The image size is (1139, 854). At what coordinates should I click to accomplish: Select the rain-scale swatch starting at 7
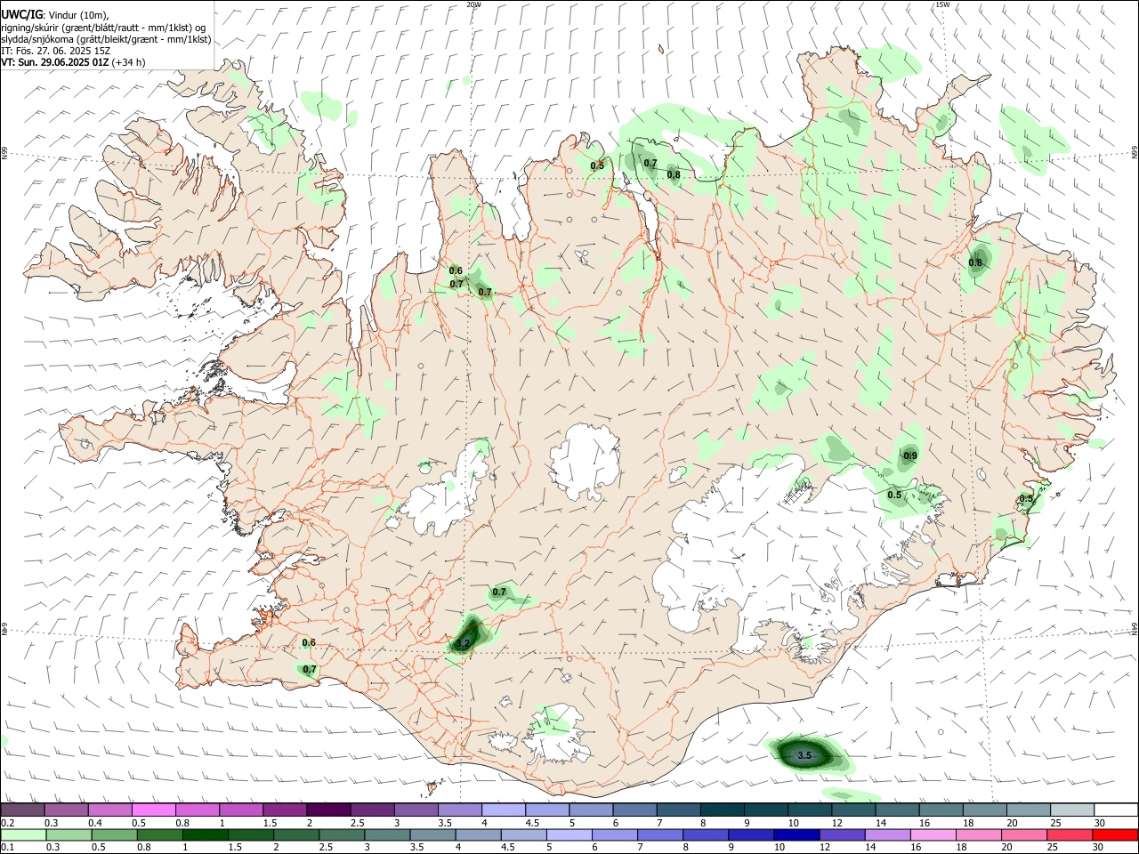point(660,835)
